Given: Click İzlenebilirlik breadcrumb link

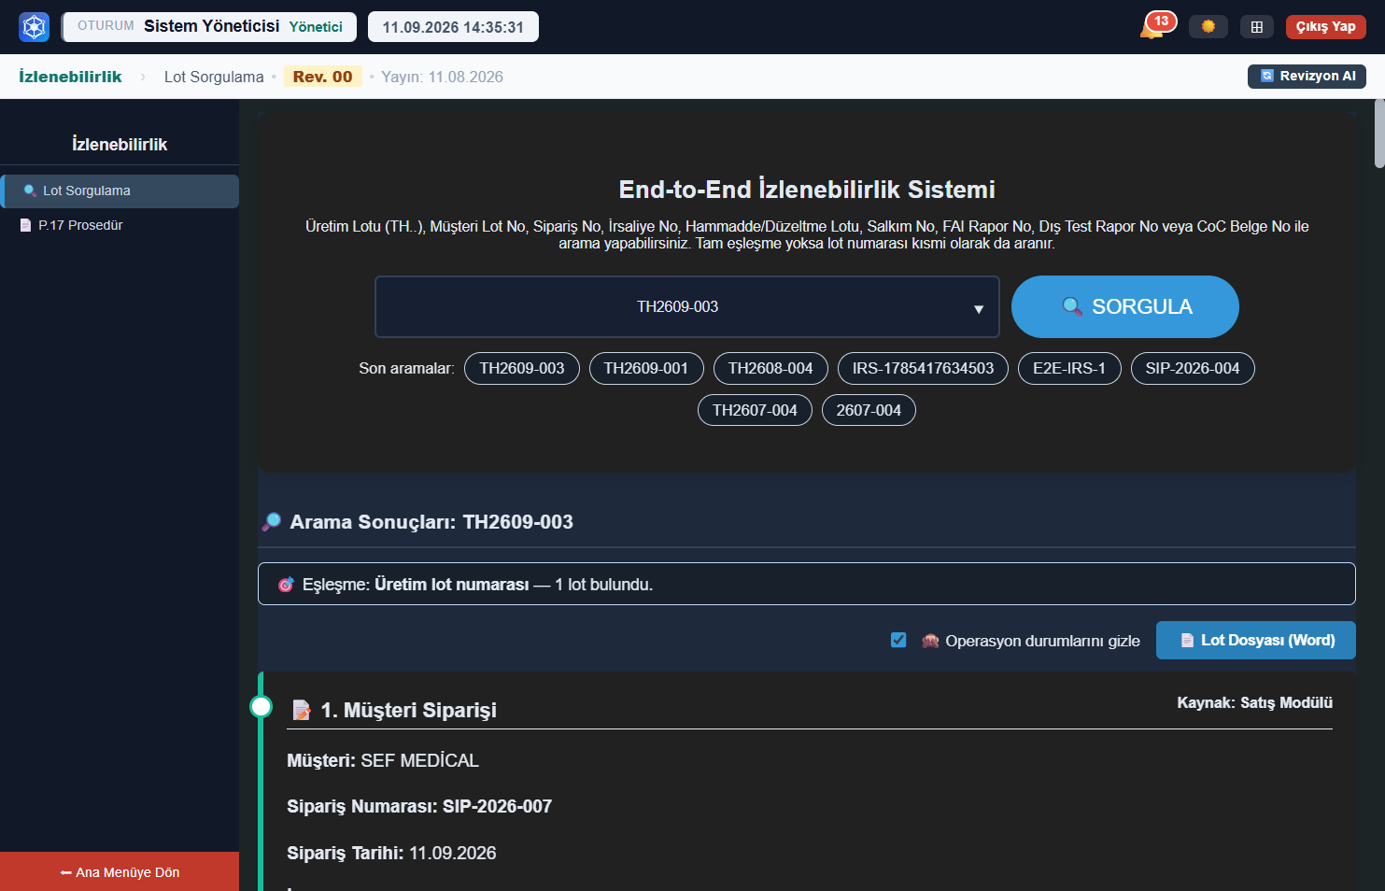Looking at the screenshot, I should click(70, 77).
